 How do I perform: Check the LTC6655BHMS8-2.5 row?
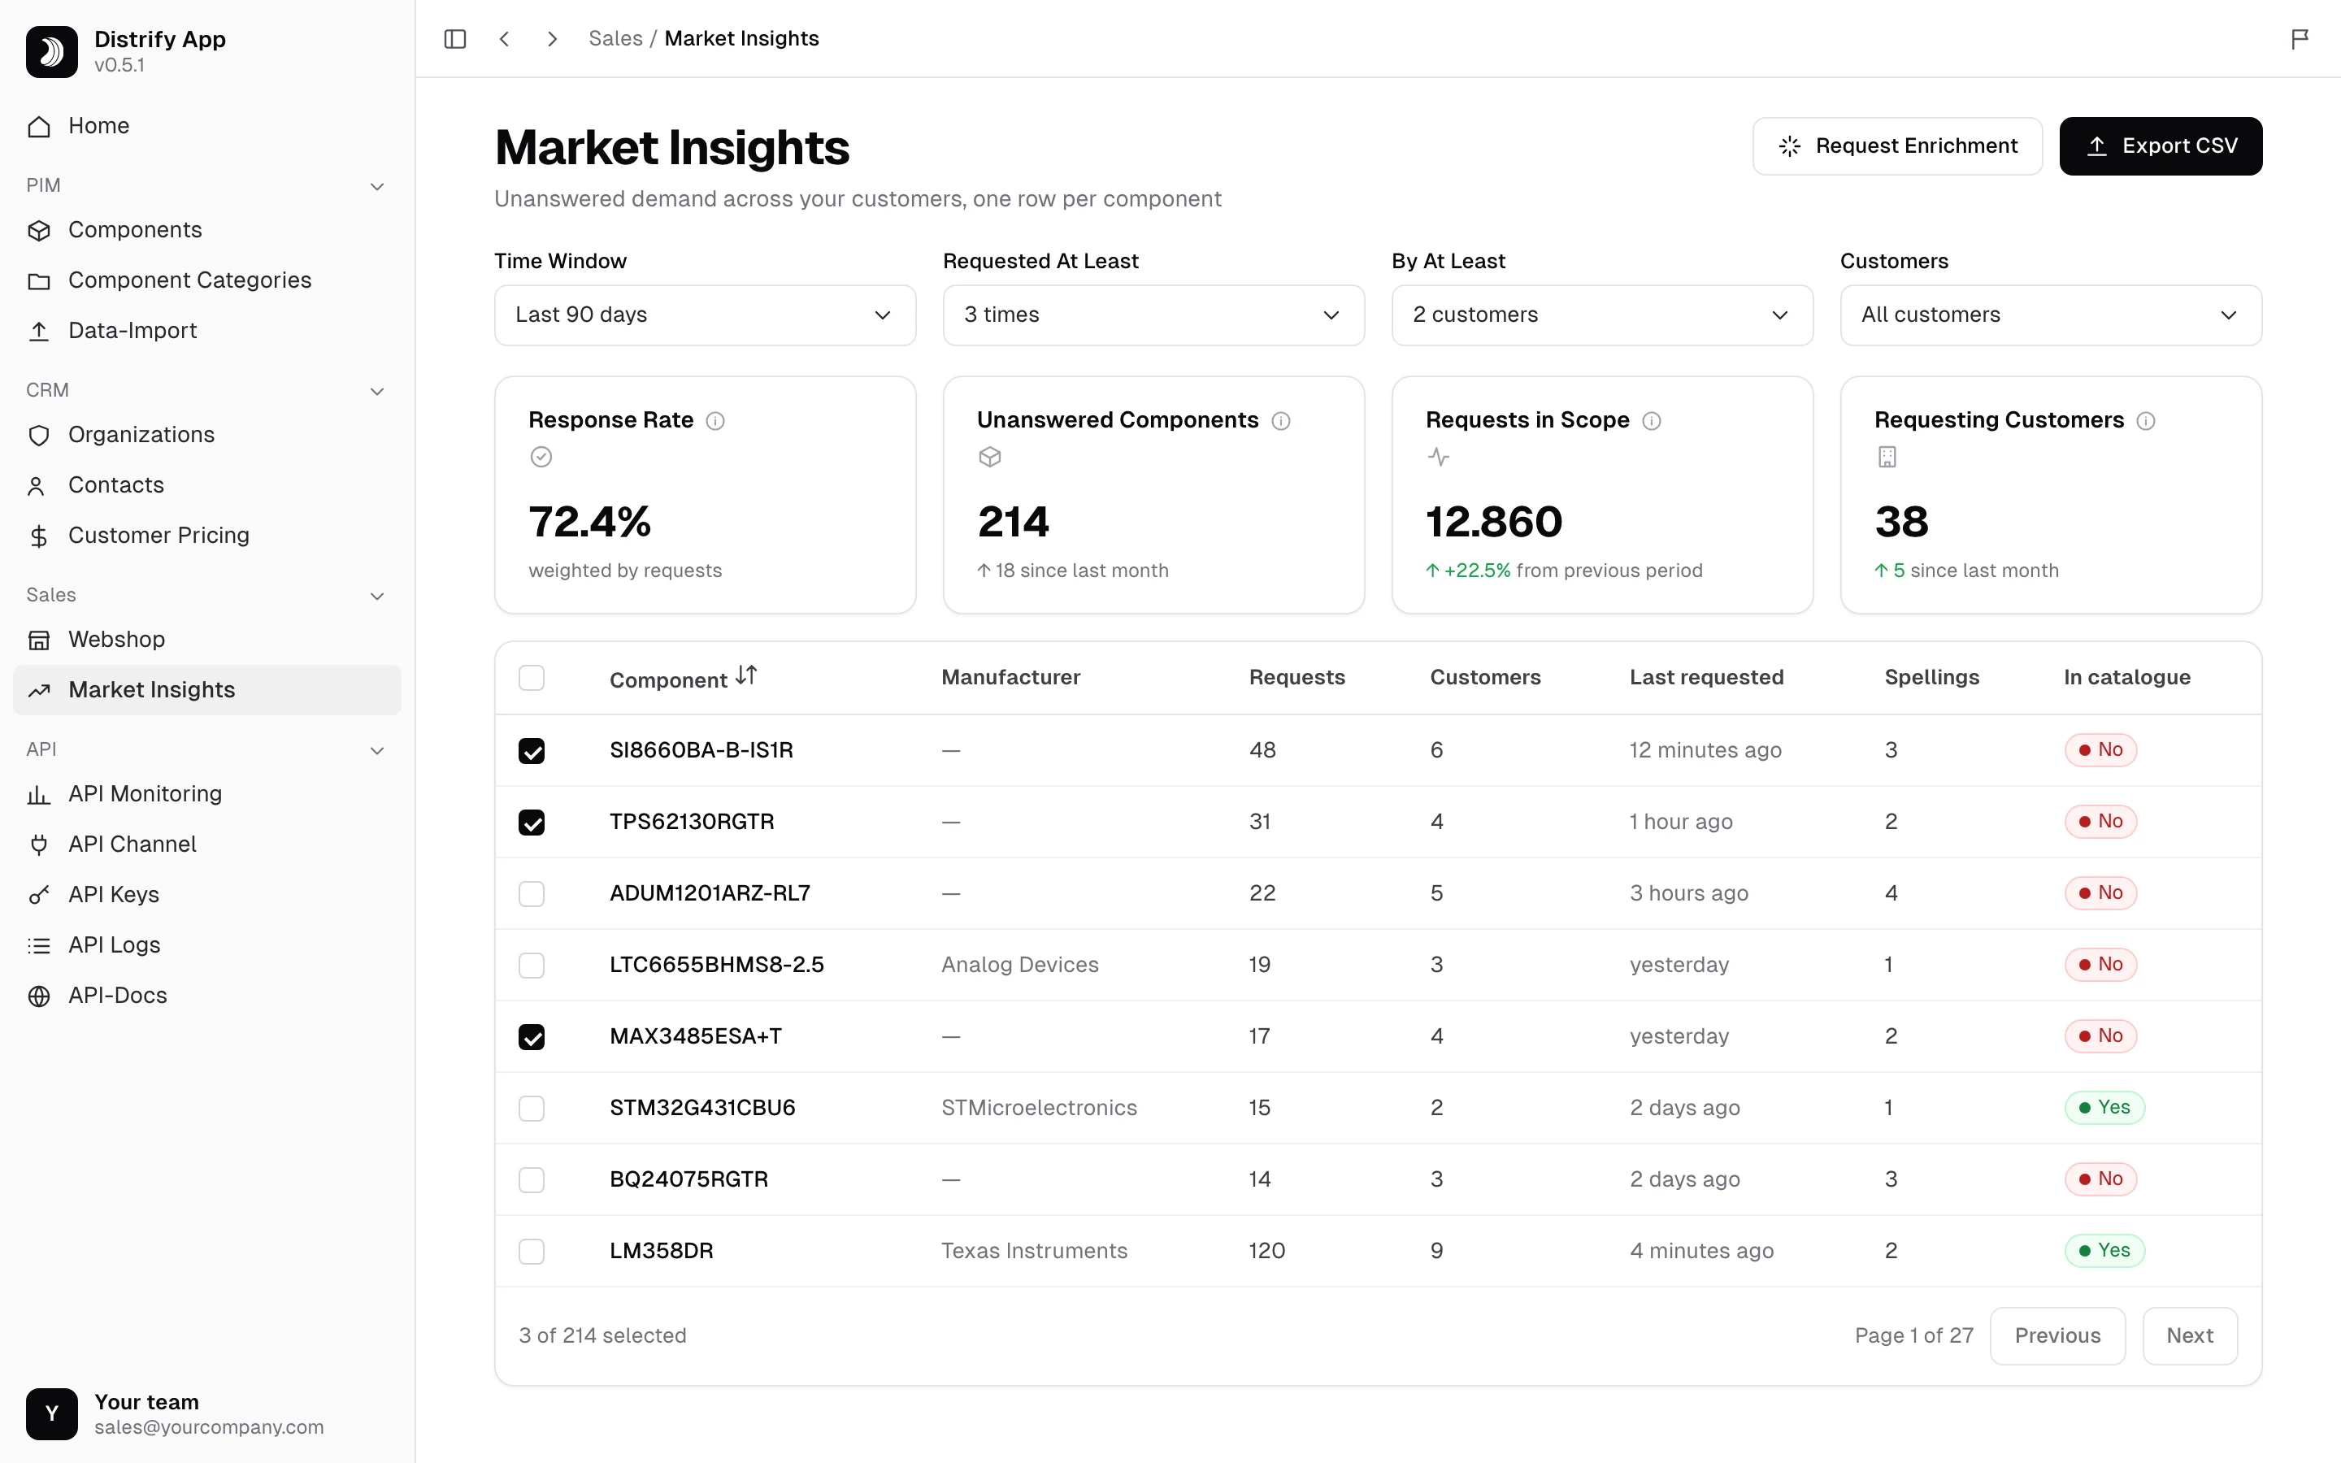(x=531, y=966)
